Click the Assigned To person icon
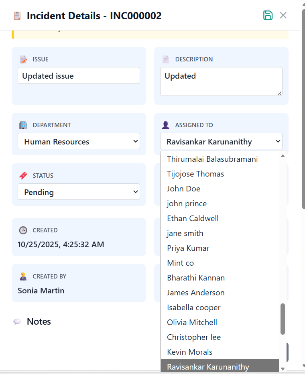This screenshot has width=305, height=374. (x=166, y=125)
